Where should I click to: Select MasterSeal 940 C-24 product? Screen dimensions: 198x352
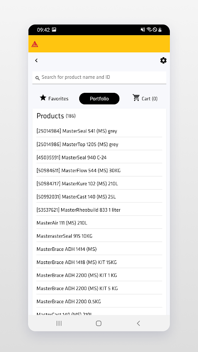(99, 158)
